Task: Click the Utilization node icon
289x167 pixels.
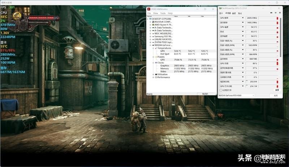Action: point(156,74)
